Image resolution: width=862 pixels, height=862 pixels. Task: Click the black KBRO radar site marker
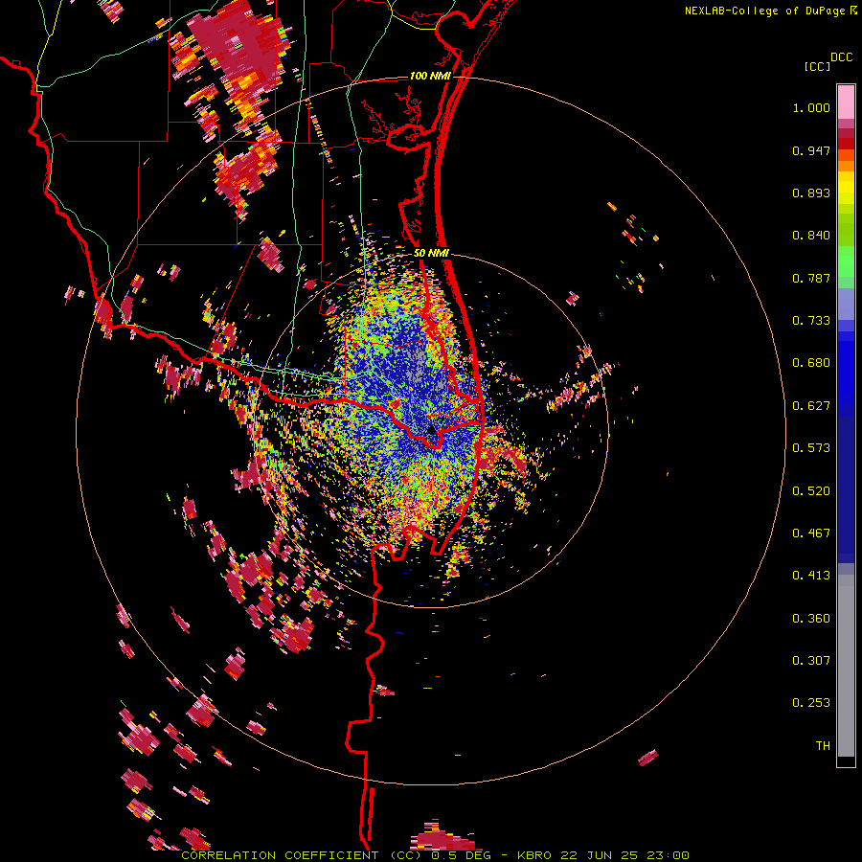[x=432, y=430]
